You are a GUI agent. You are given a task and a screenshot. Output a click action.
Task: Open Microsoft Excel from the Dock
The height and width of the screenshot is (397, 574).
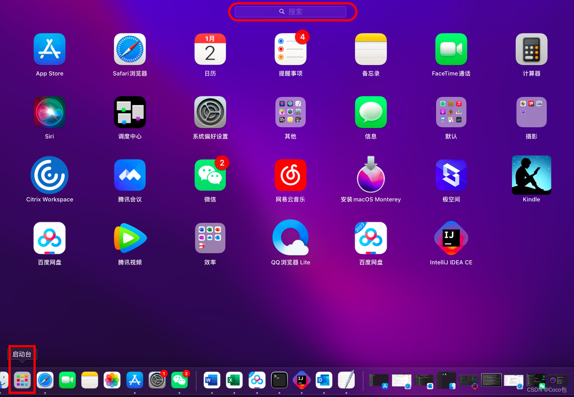(x=234, y=380)
